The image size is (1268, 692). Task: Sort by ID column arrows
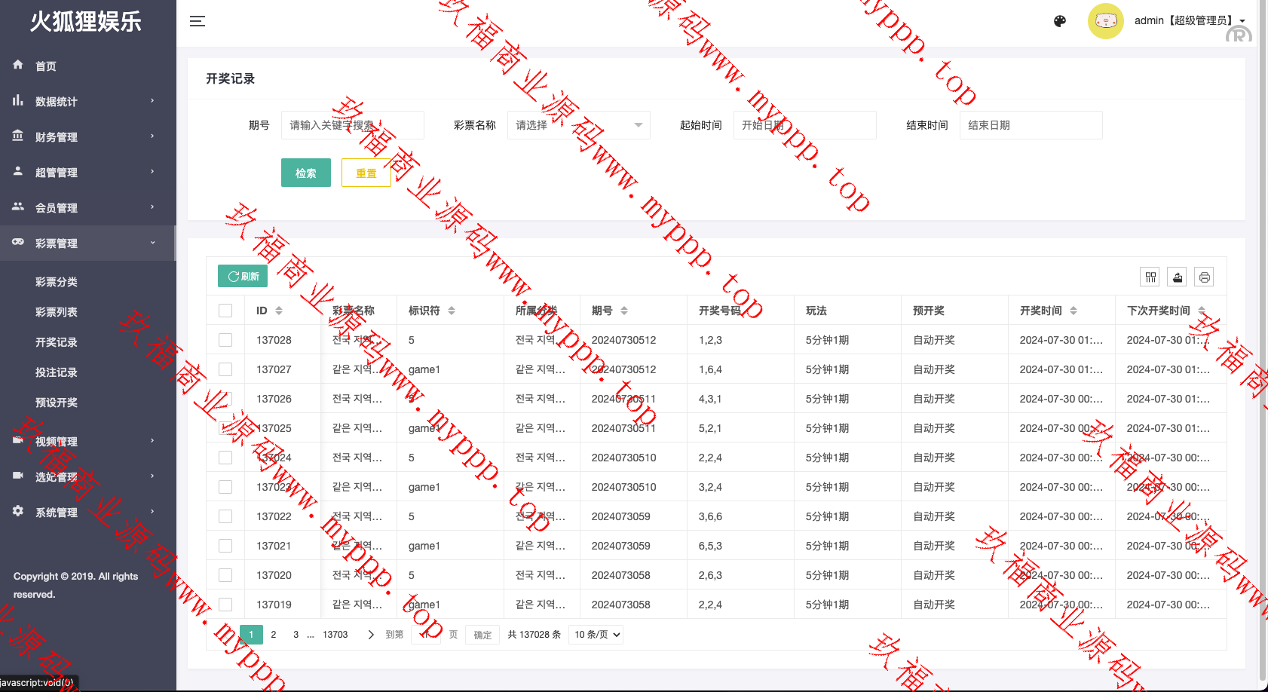(x=279, y=311)
